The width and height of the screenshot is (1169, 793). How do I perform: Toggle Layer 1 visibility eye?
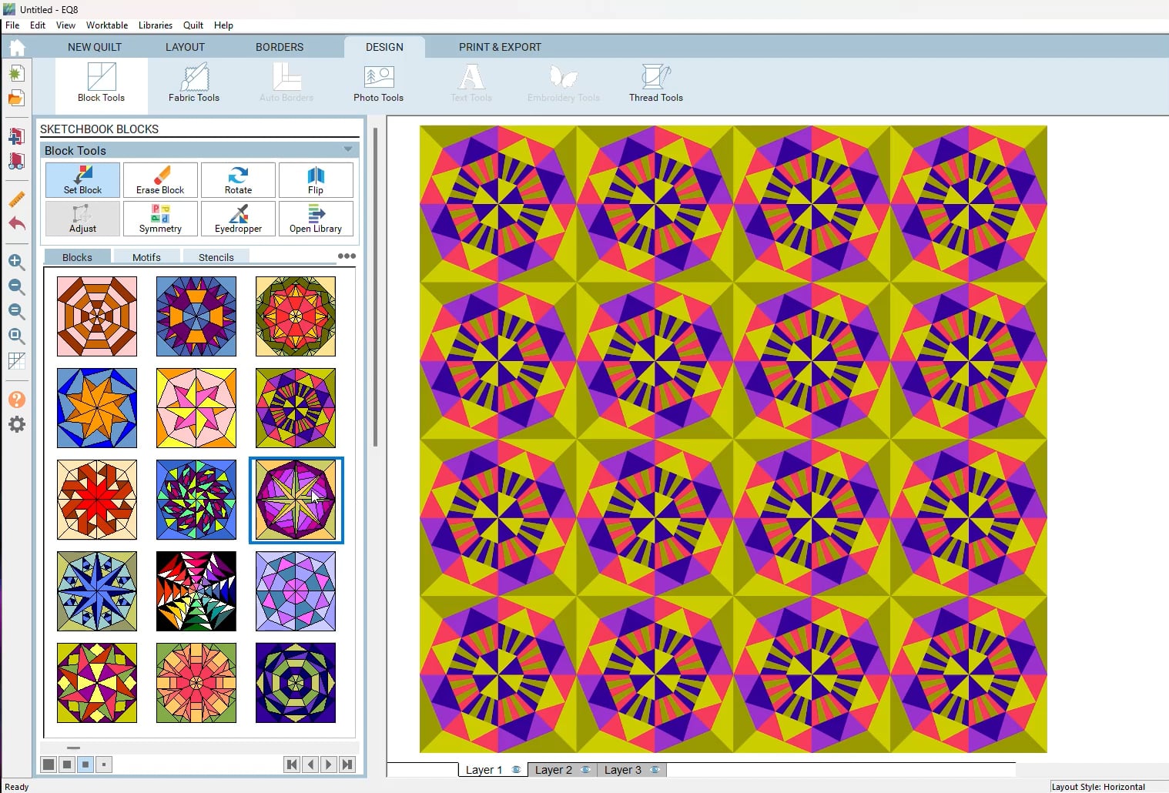point(516,770)
